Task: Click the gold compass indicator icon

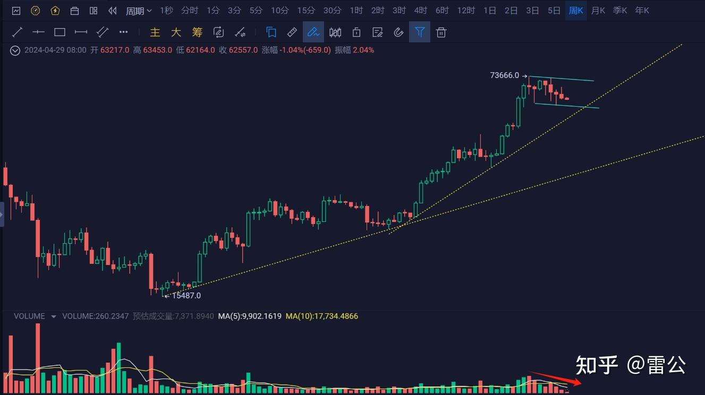Action: 36,11
